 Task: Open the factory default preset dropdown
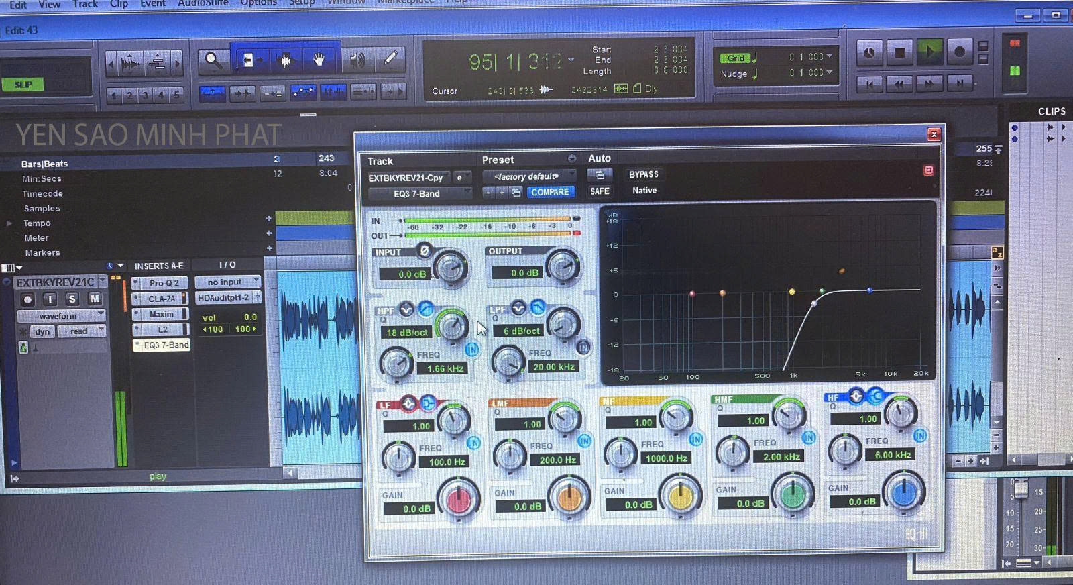pos(528,176)
